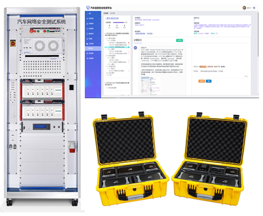Click the teal status marker on highlighted test case
The image size is (263, 216).
[x=129, y=47]
